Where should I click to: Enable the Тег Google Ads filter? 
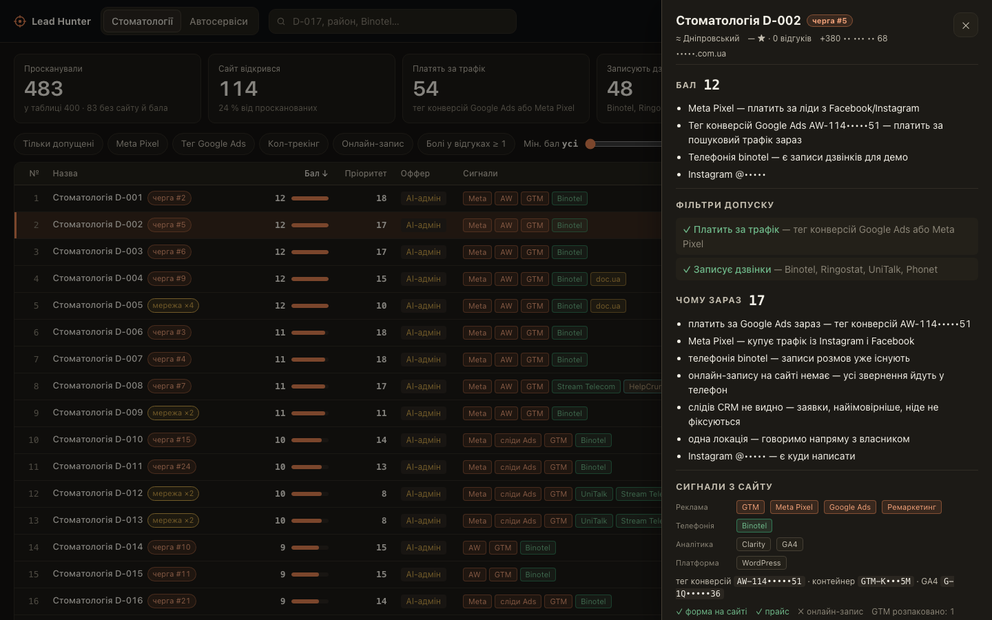214,144
